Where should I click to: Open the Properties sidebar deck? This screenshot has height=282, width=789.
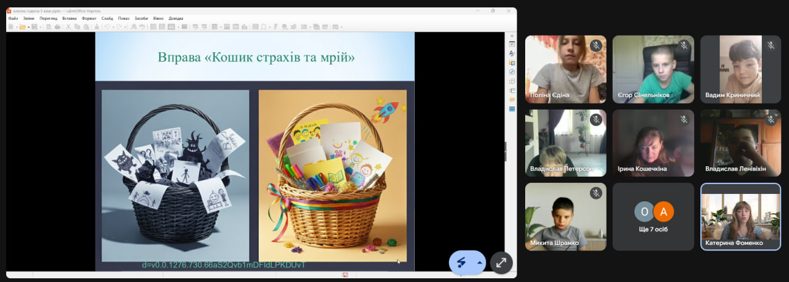512,44
